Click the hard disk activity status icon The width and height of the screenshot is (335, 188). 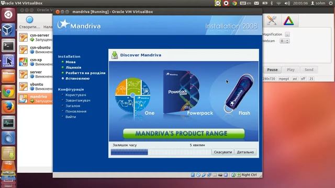point(193,175)
